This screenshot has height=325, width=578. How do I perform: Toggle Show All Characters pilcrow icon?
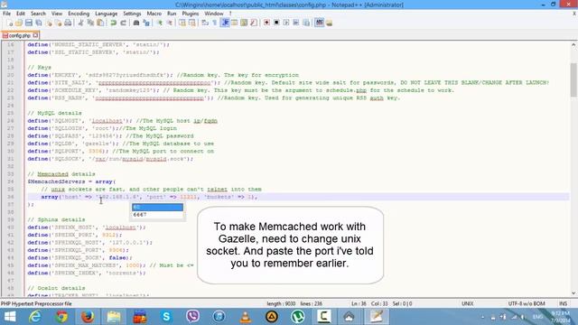215,23
